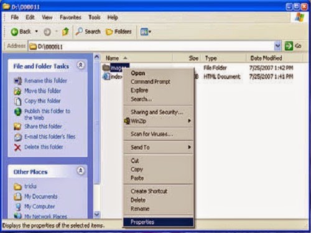Choose Copy in the context menu
The height and width of the screenshot is (233, 311).
[159, 169]
